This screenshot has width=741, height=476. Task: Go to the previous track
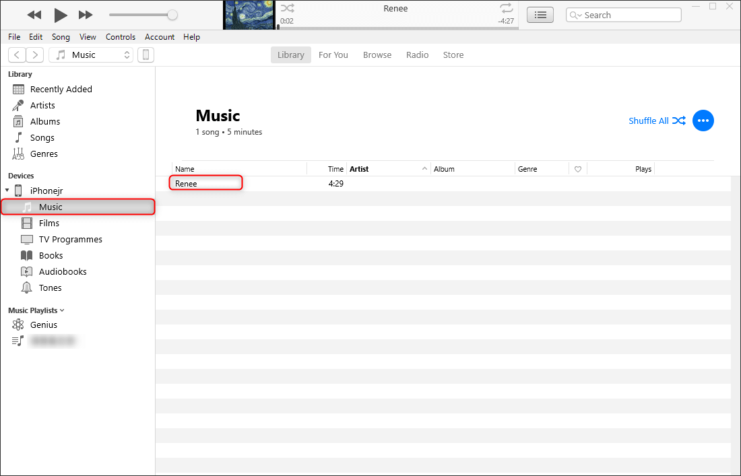pyautogui.click(x=34, y=15)
